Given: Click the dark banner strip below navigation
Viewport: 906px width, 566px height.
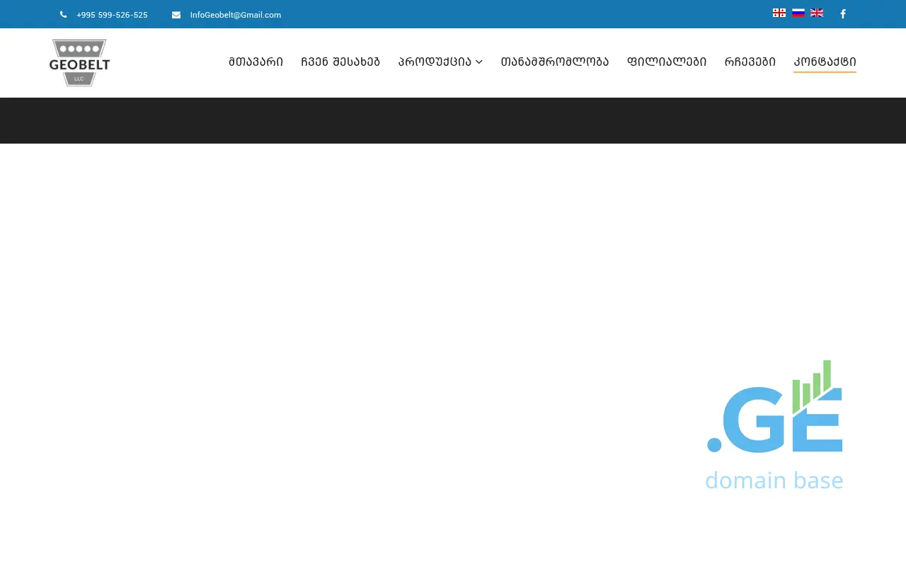Looking at the screenshot, I should pyautogui.click(x=453, y=121).
